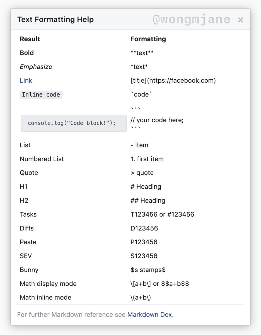Image resolution: width=261 pixels, height=335 pixels.
Task: Click the 'Text Formatting Help' title
Action: click(x=55, y=20)
